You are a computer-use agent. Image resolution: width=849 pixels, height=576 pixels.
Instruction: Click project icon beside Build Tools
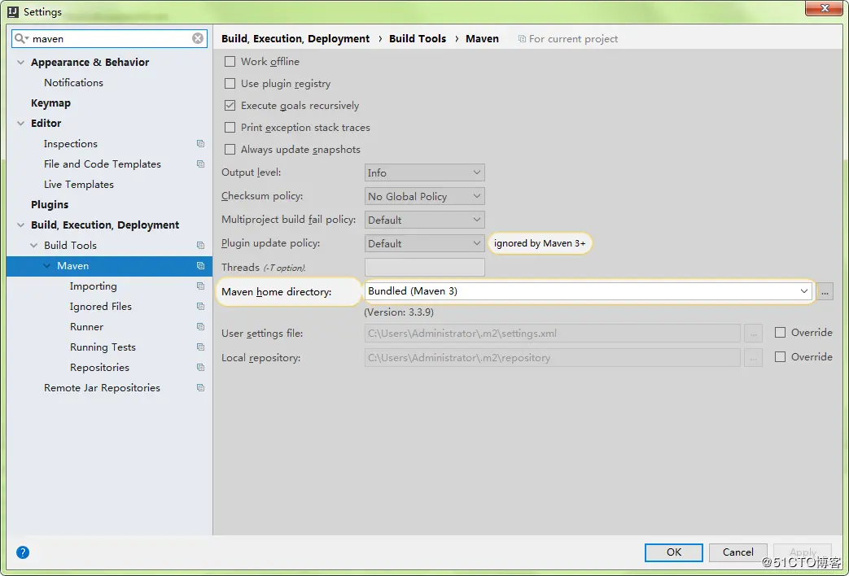click(201, 245)
